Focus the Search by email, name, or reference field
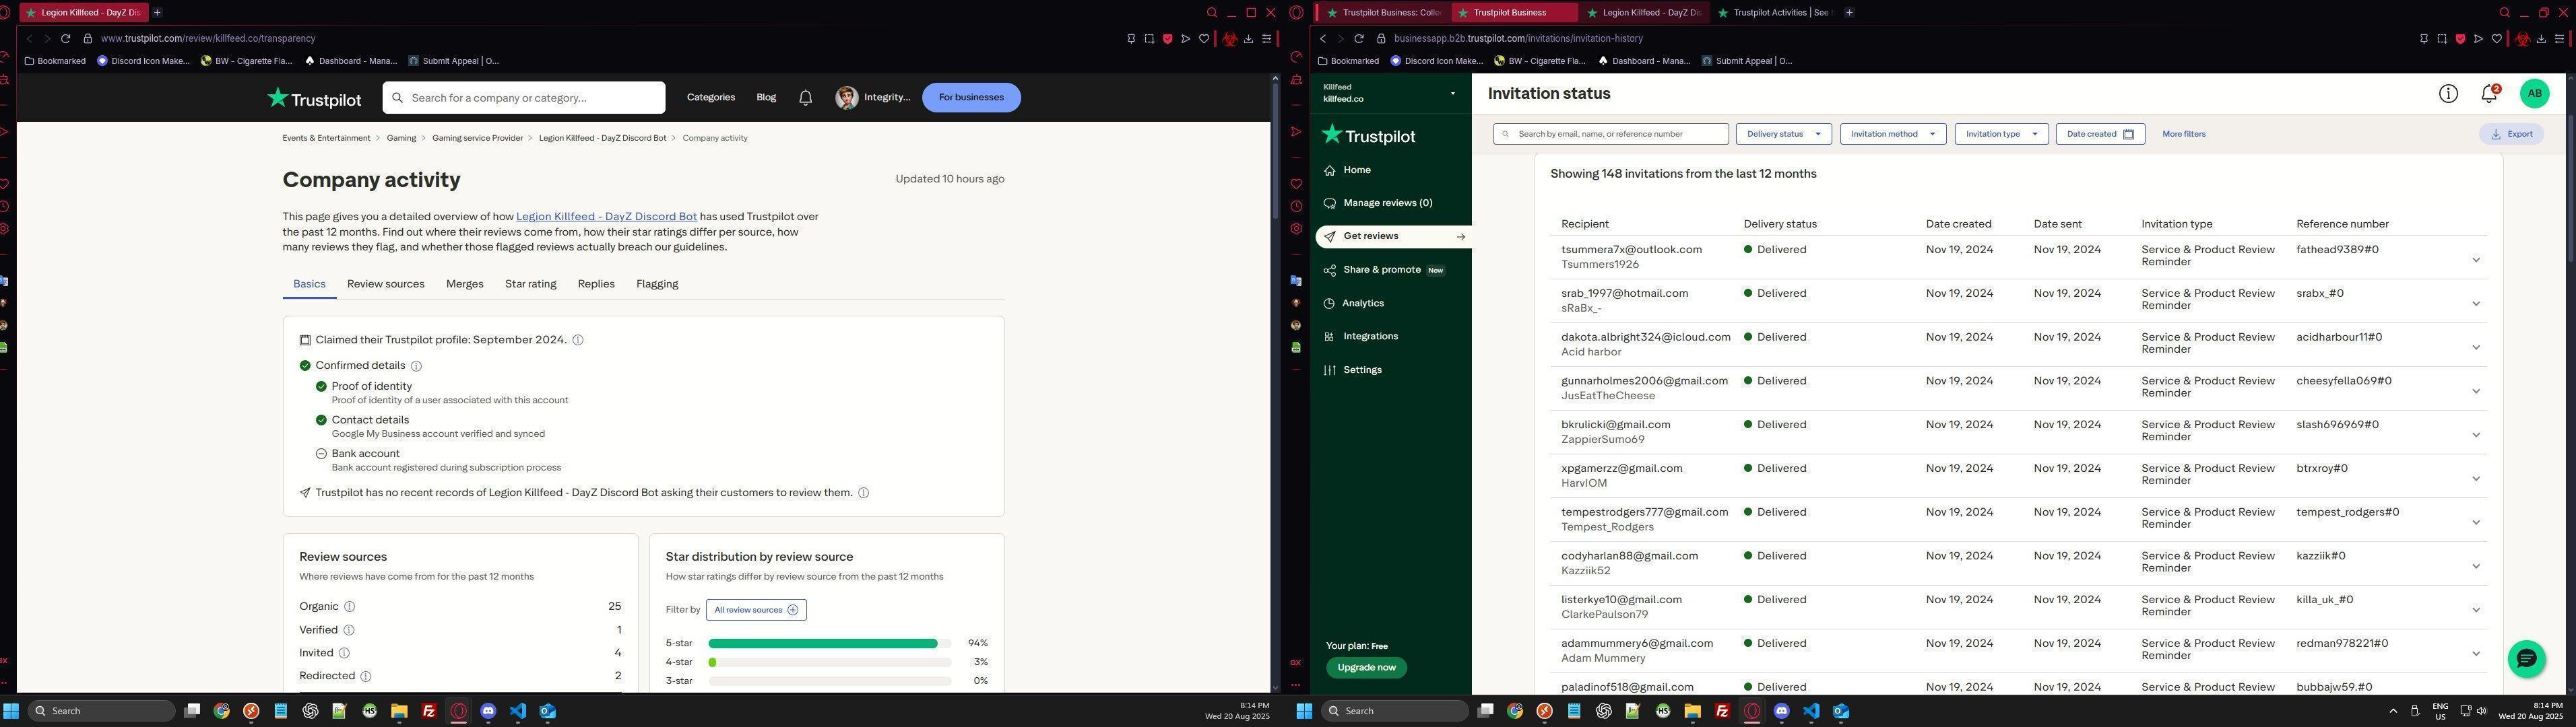Screen dimensions: 2576x727 [x=1611, y=134]
